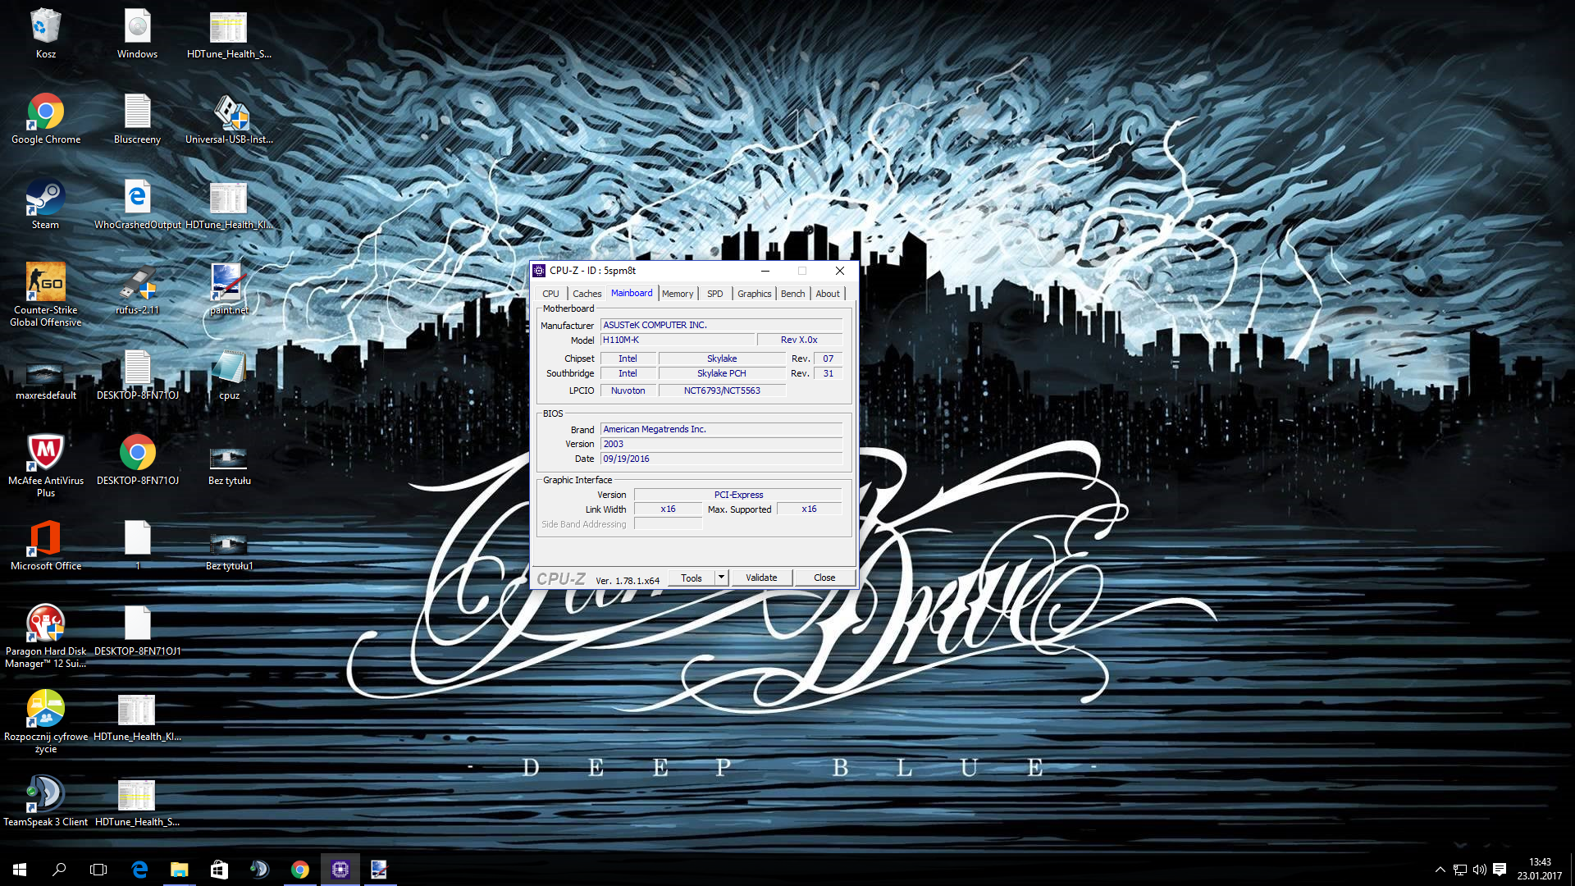Launch Counter-Strike Global Offensive shortcut
The width and height of the screenshot is (1575, 886).
pyautogui.click(x=46, y=294)
